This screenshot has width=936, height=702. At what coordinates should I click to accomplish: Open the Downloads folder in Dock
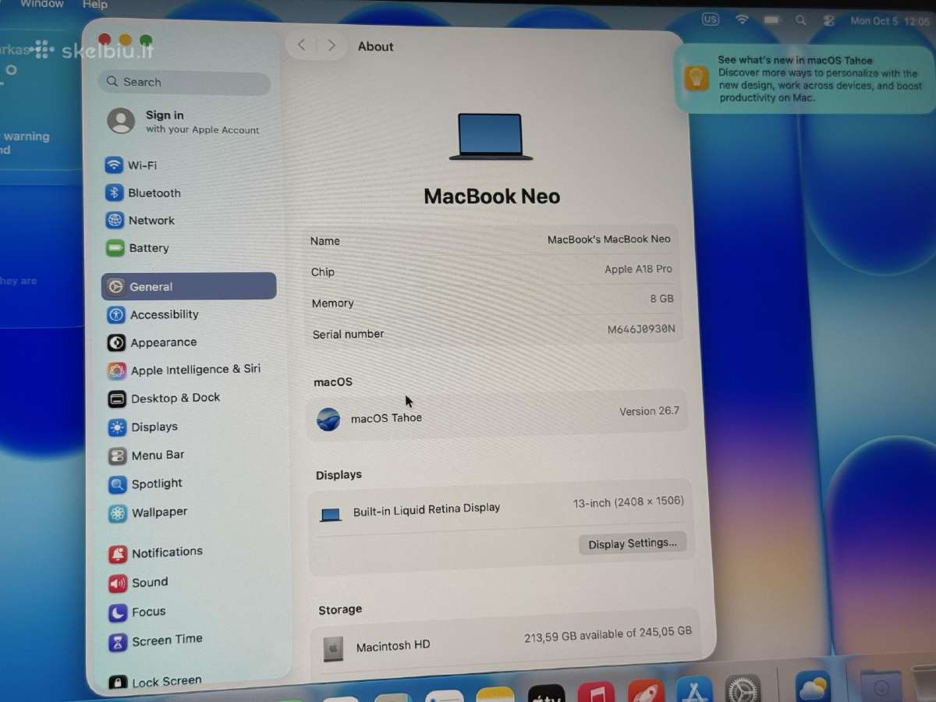pyautogui.click(x=881, y=686)
